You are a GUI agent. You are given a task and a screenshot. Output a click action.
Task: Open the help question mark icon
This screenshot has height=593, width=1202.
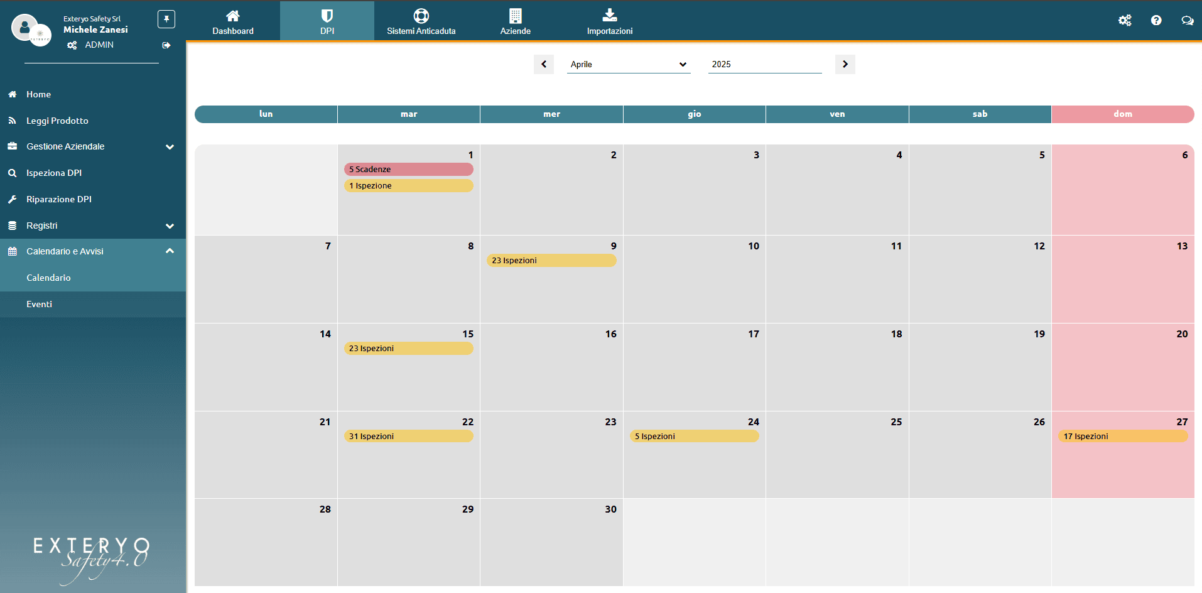point(1156,20)
